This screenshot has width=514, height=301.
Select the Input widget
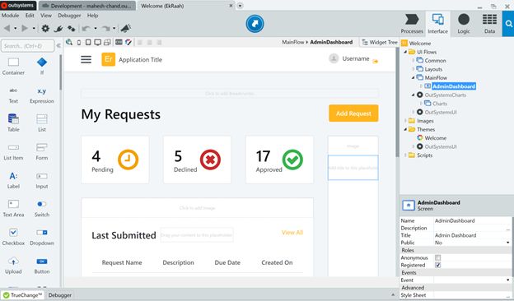click(42, 180)
